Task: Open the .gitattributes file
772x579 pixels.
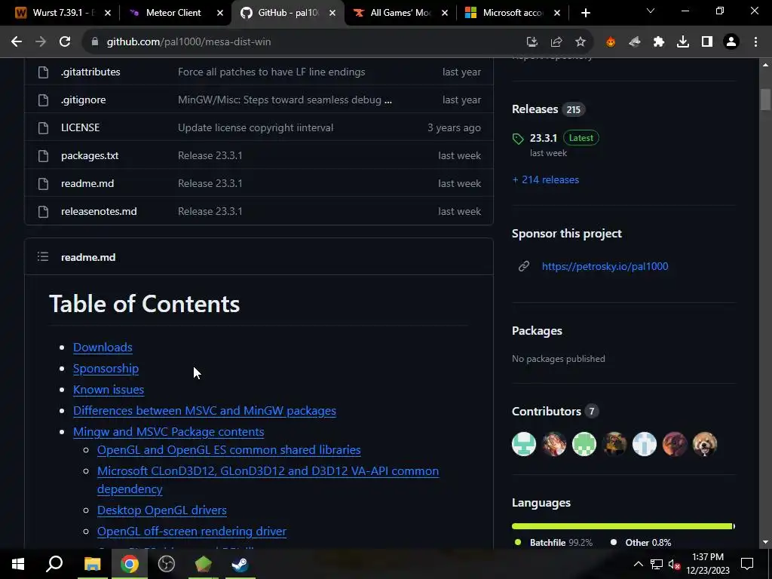Action: pos(90,72)
